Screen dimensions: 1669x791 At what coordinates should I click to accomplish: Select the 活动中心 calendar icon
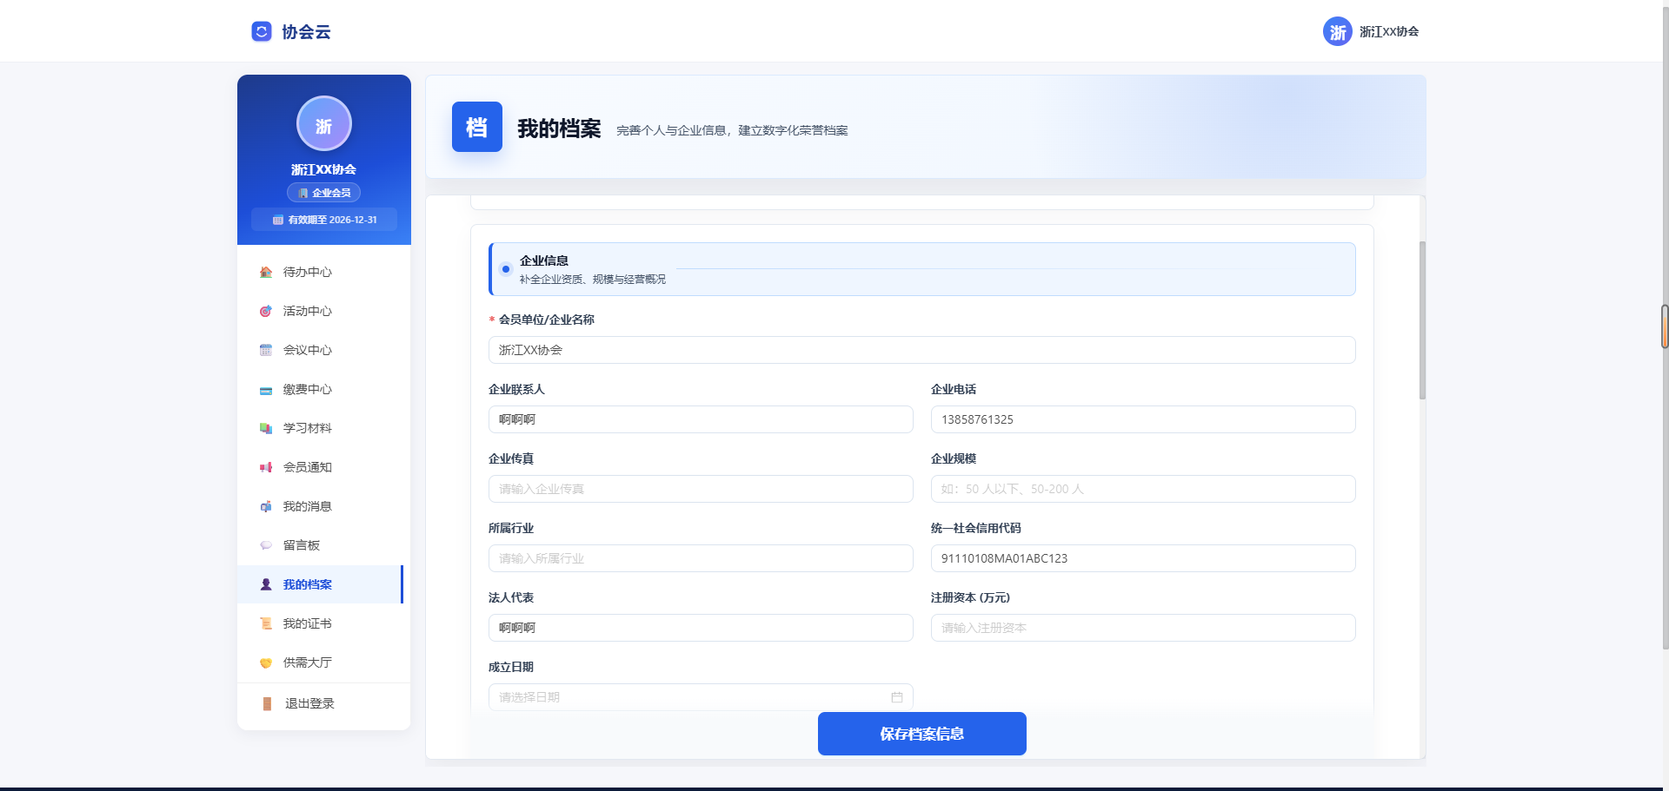266,311
